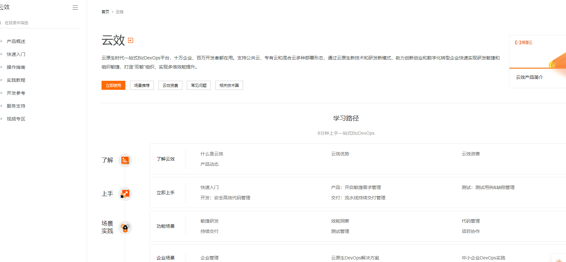Image resolution: width=566 pixels, height=262 pixels.
Task: Open 测试：测试用例&缺陷管理 link
Action: (x=488, y=187)
